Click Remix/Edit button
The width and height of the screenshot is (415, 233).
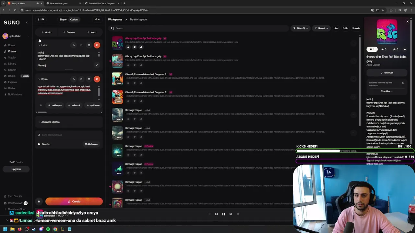387,73
